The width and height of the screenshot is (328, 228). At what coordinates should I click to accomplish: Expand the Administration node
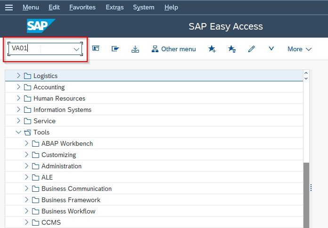coord(26,165)
